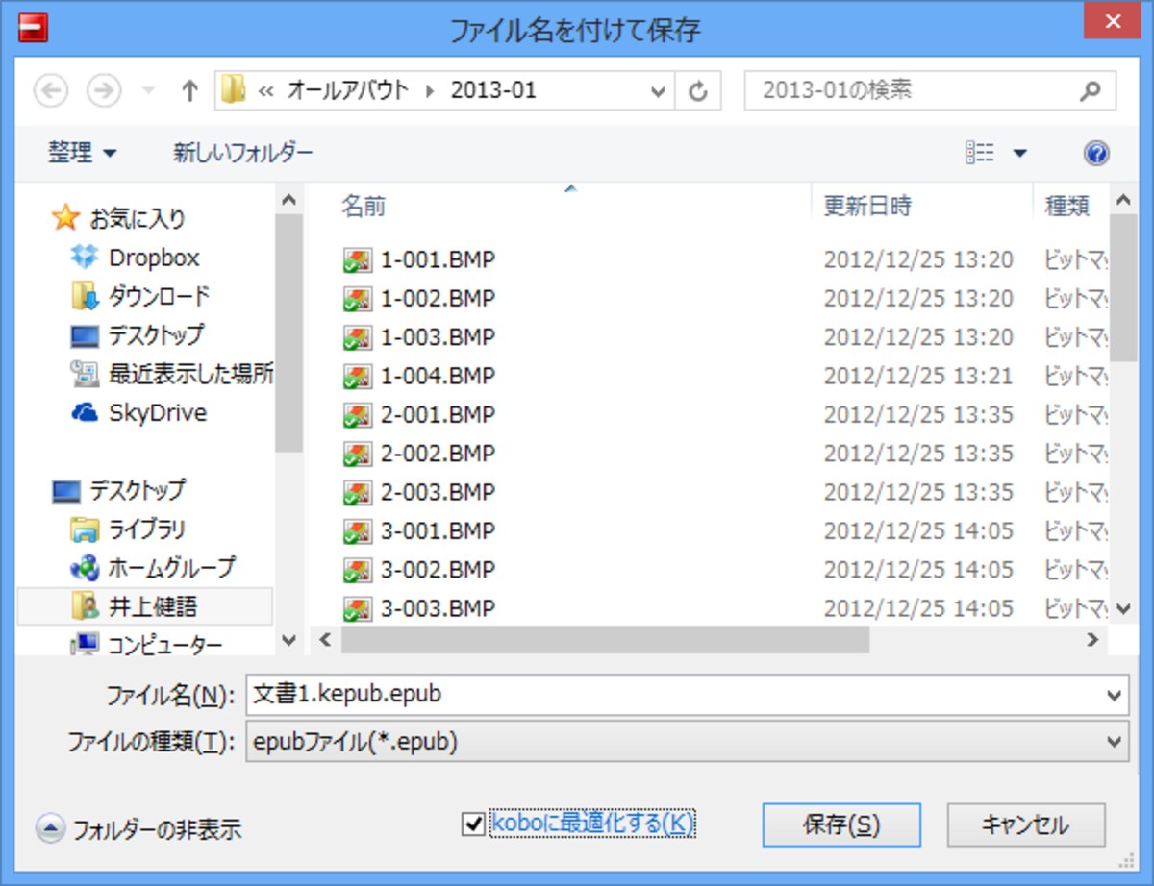Go forward with the right arrow button

click(x=103, y=91)
